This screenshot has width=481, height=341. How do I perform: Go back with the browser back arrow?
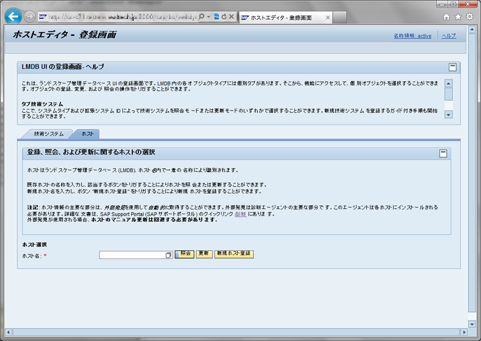point(13,16)
